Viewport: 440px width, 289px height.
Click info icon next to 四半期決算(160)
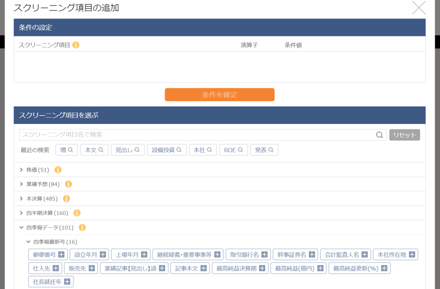(x=77, y=213)
